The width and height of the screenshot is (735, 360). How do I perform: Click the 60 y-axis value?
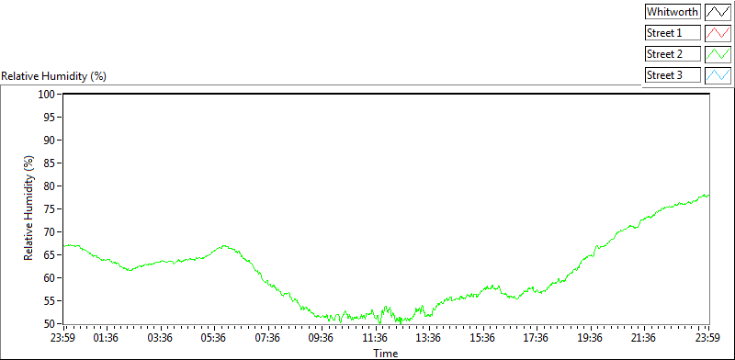pos(50,278)
